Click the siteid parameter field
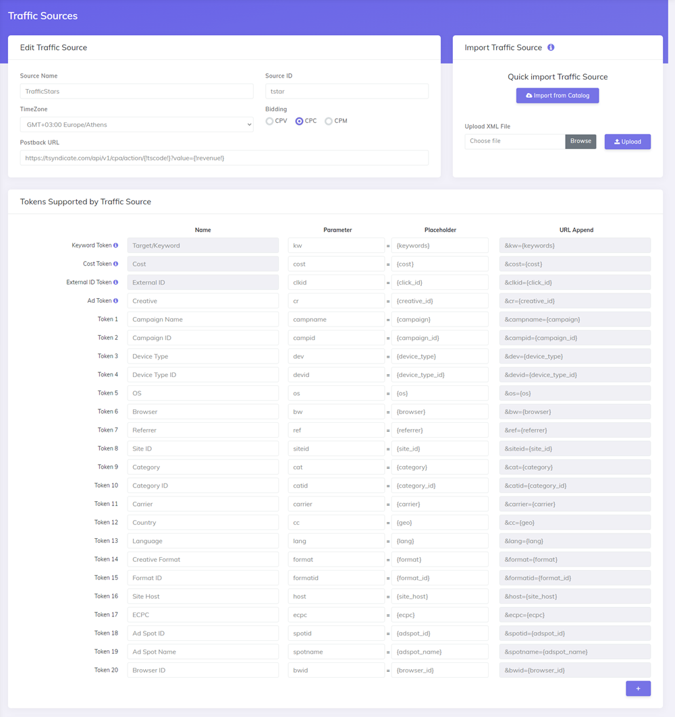Screen dimensions: 675x717 [336, 449]
